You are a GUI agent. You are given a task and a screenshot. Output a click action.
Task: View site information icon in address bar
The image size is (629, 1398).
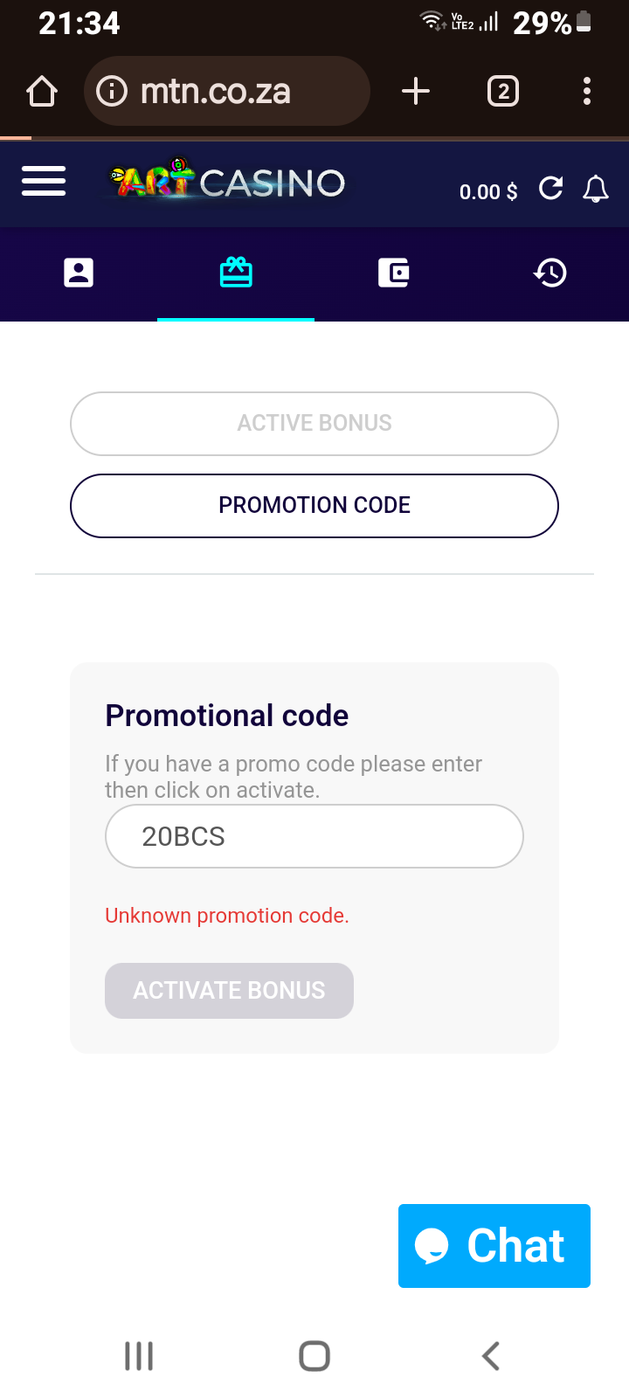pyautogui.click(x=112, y=91)
